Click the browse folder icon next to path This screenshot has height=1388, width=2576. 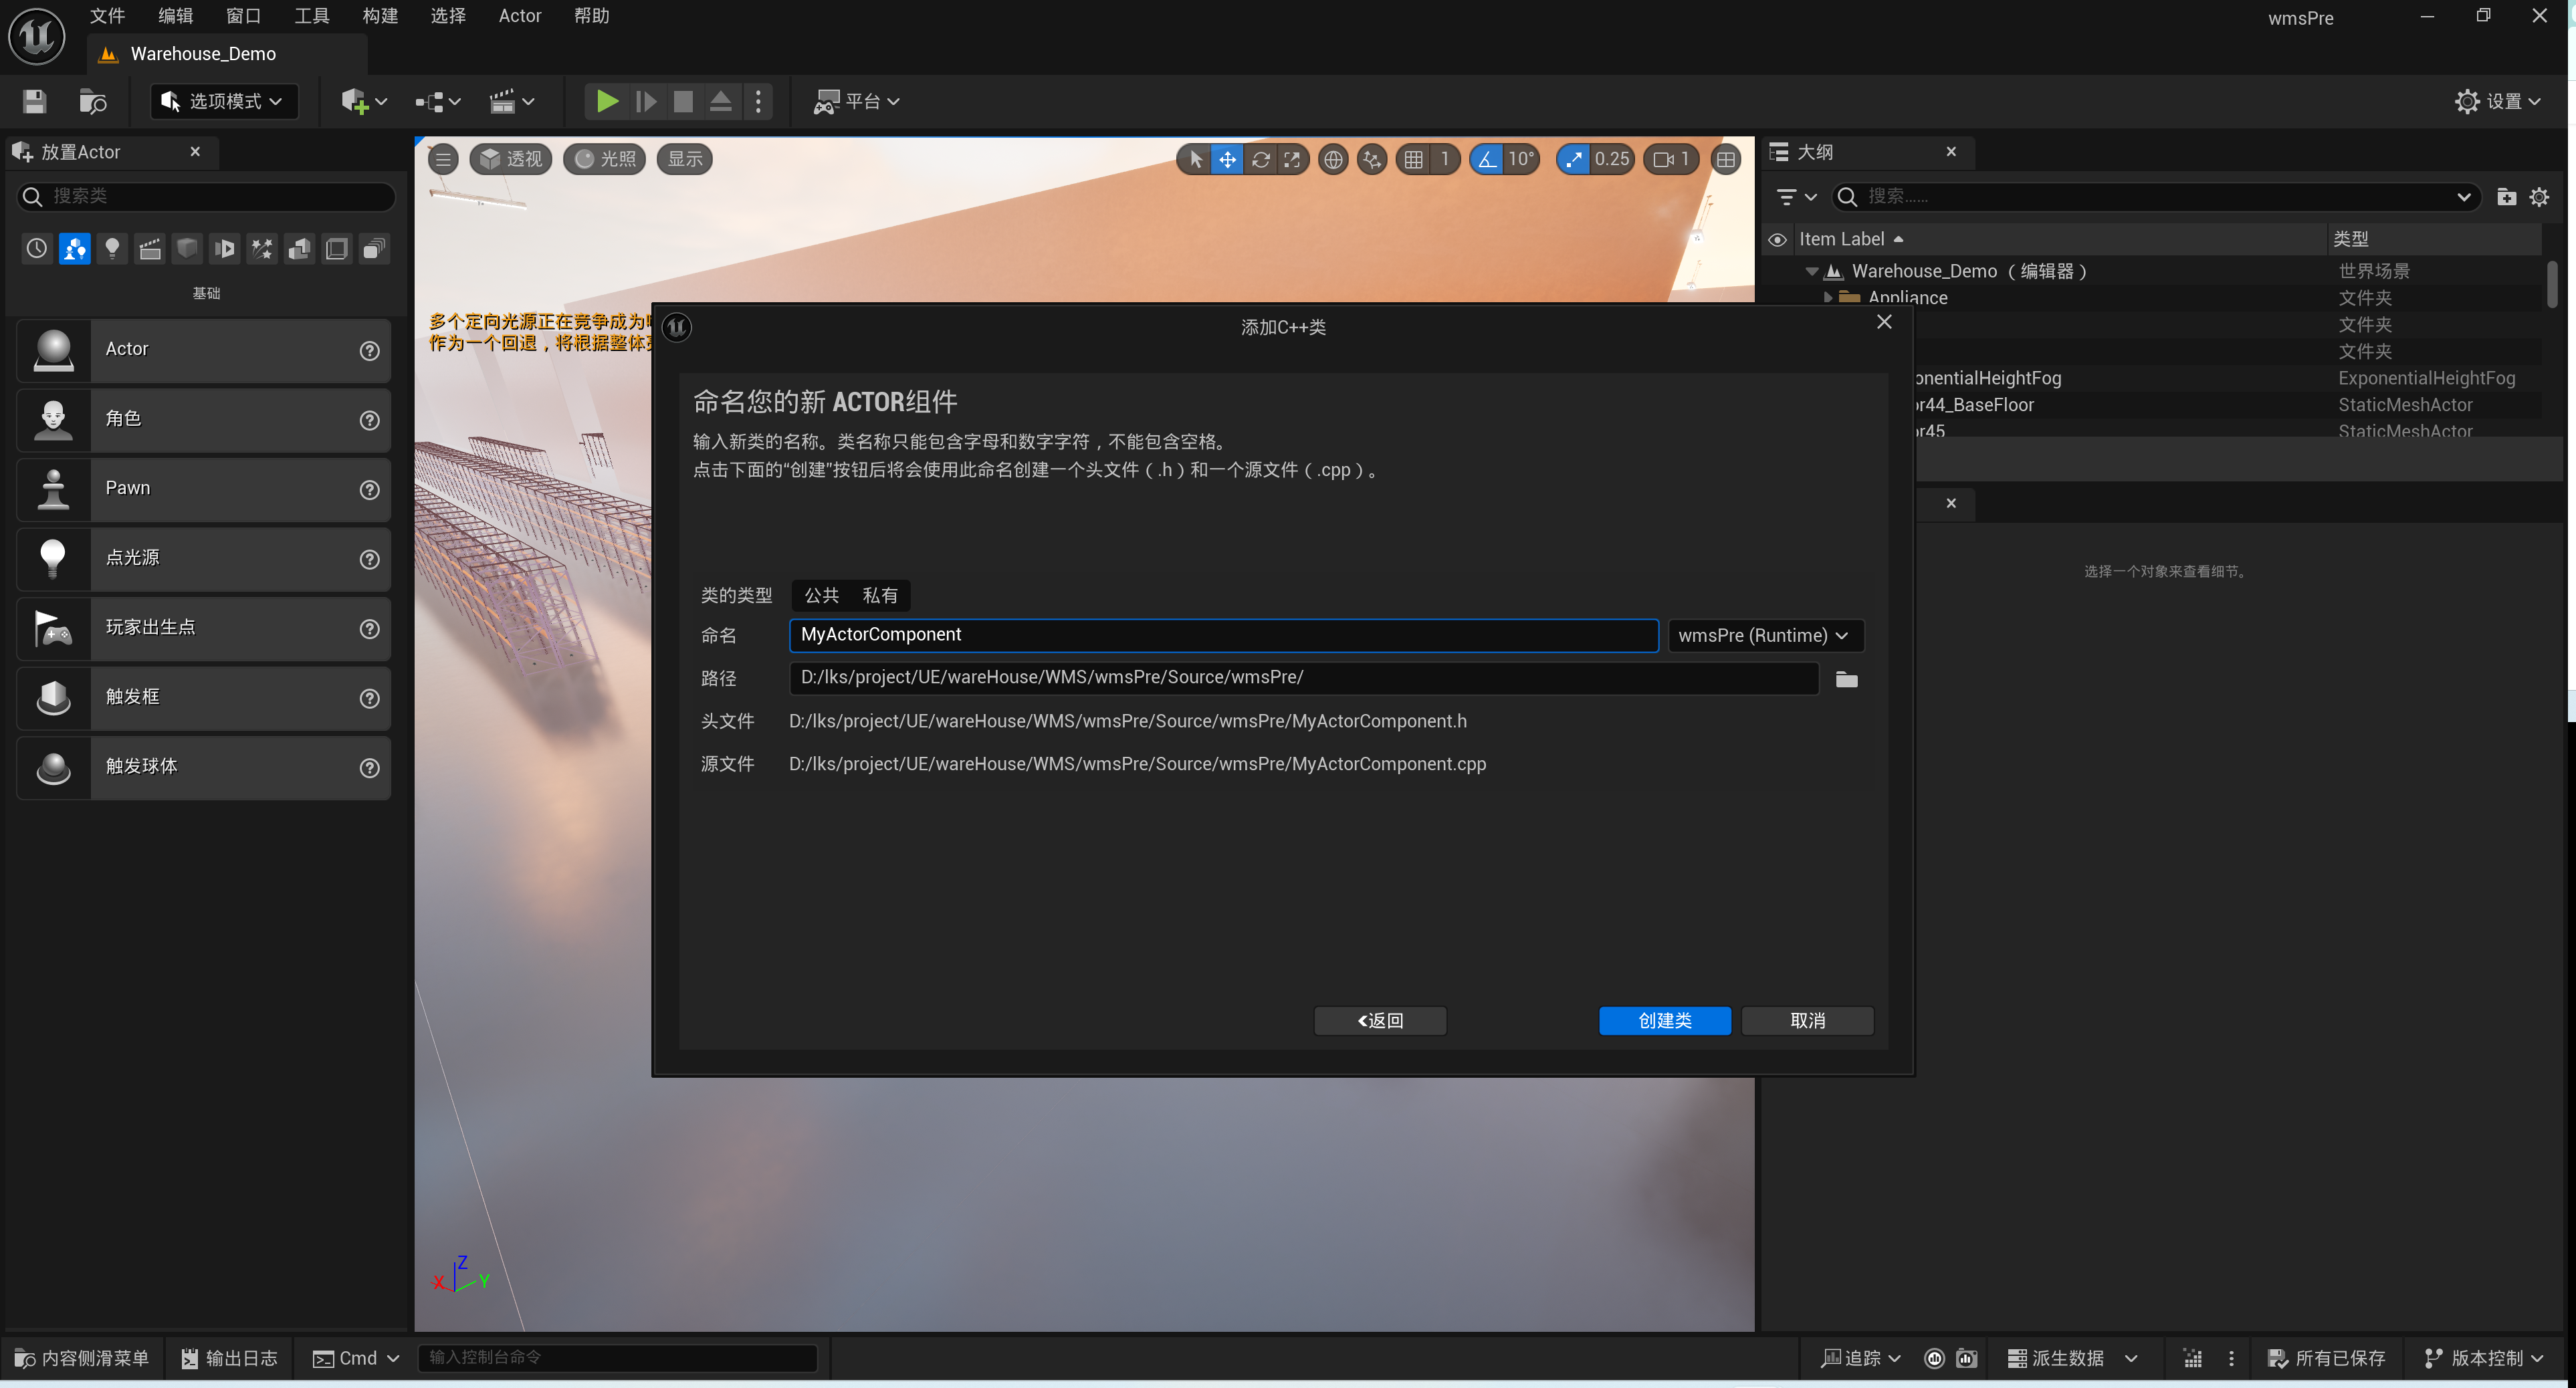(x=1846, y=679)
